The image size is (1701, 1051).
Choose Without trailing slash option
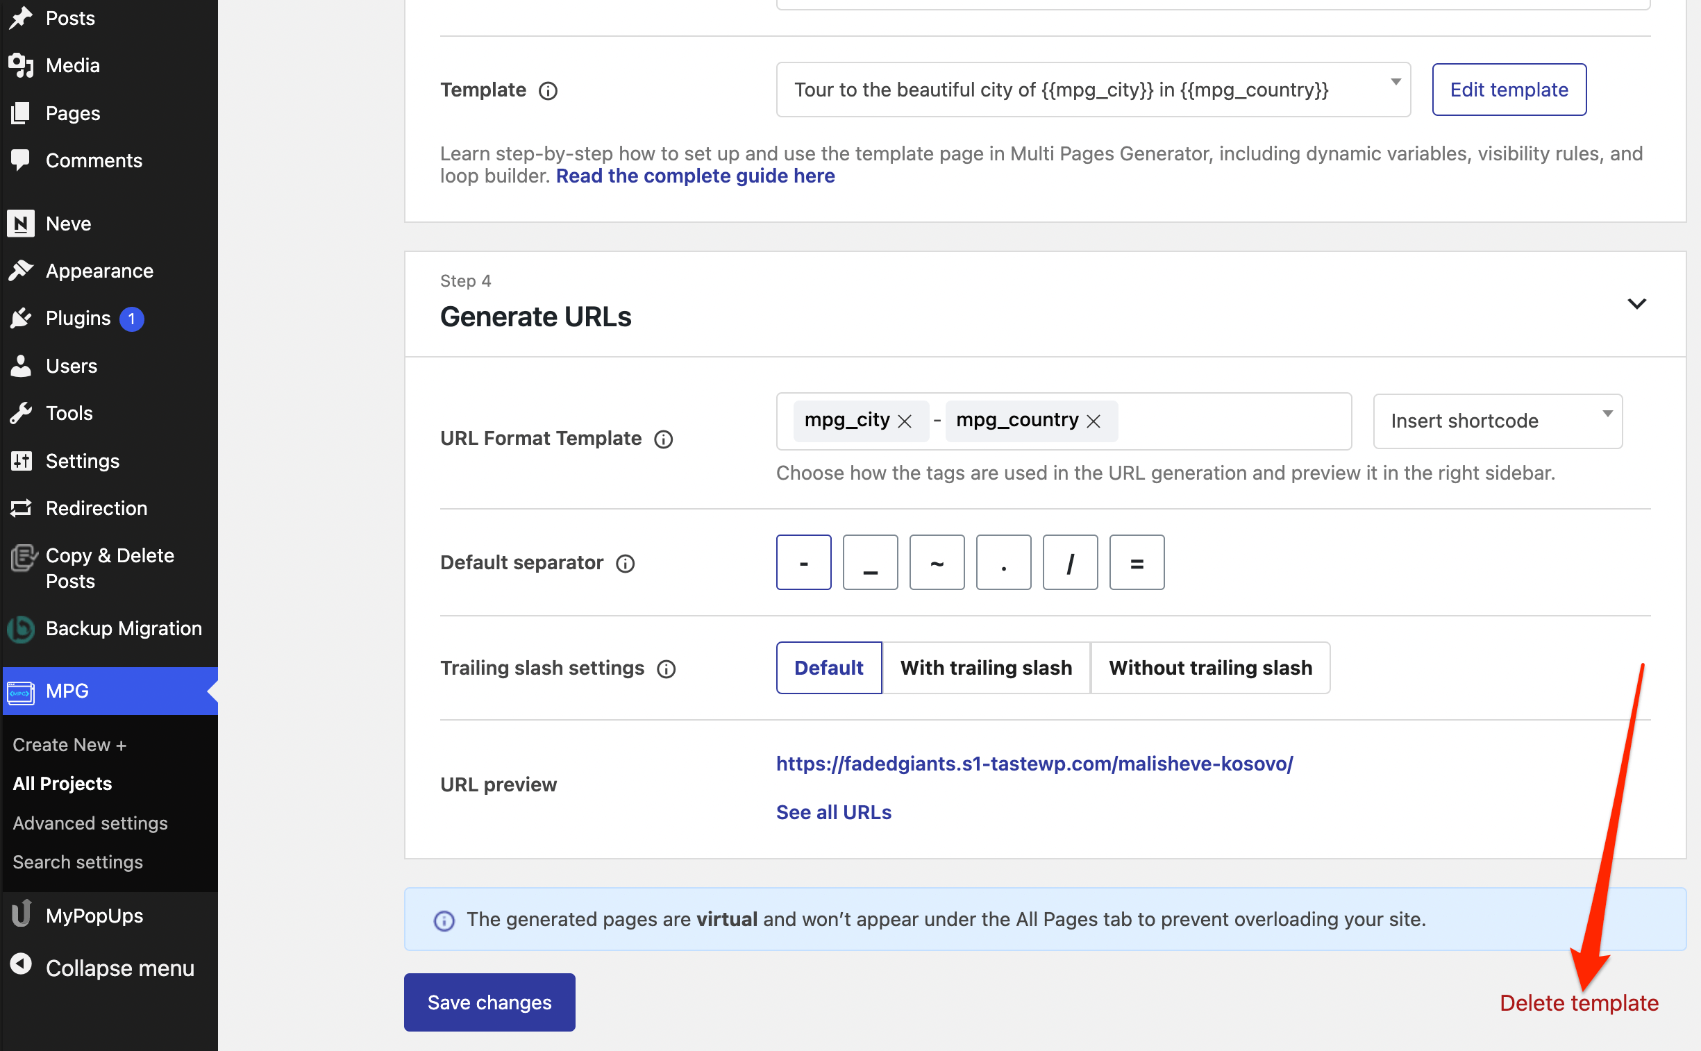coord(1210,668)
